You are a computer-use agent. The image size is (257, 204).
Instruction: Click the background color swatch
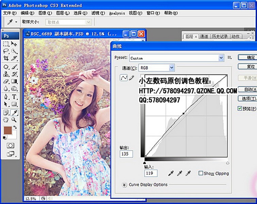pos(14,136)
